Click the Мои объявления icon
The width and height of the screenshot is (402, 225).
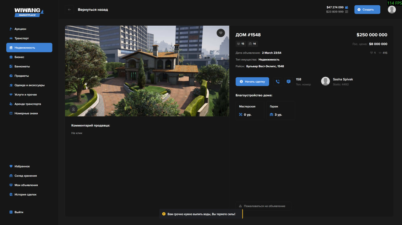(11, 185)
